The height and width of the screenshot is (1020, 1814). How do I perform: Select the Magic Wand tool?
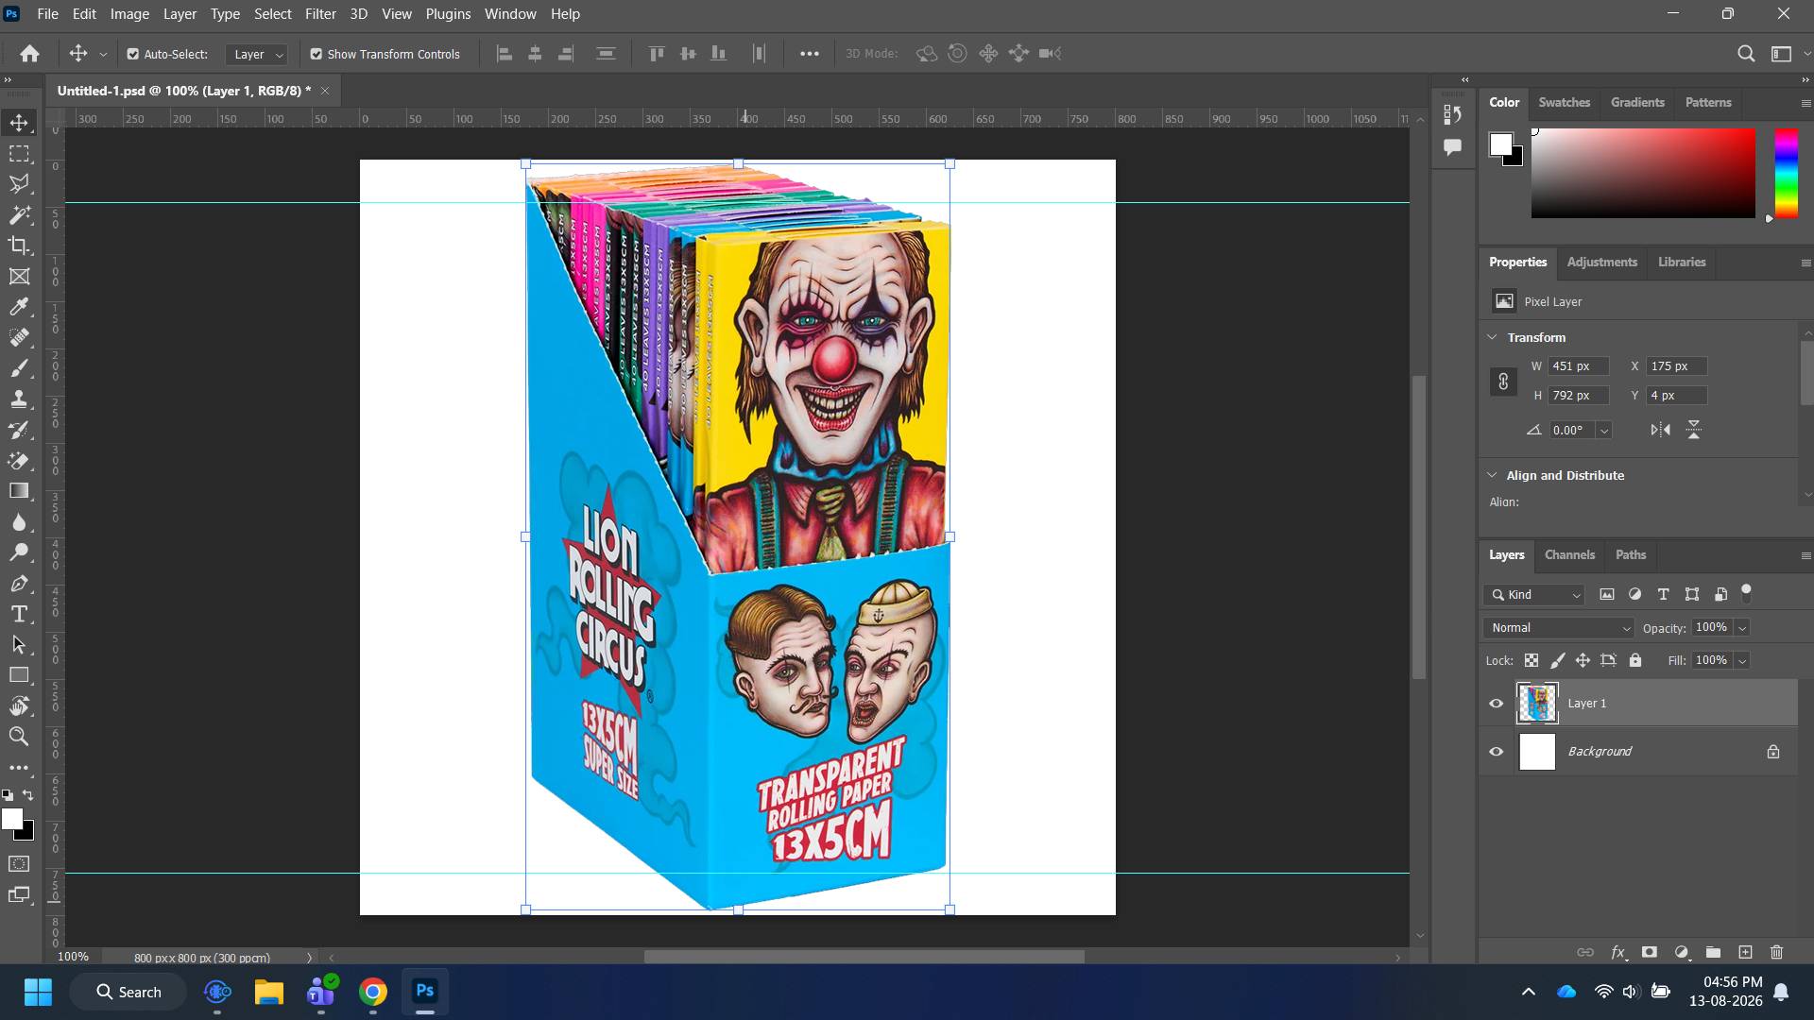pos(19,214)
